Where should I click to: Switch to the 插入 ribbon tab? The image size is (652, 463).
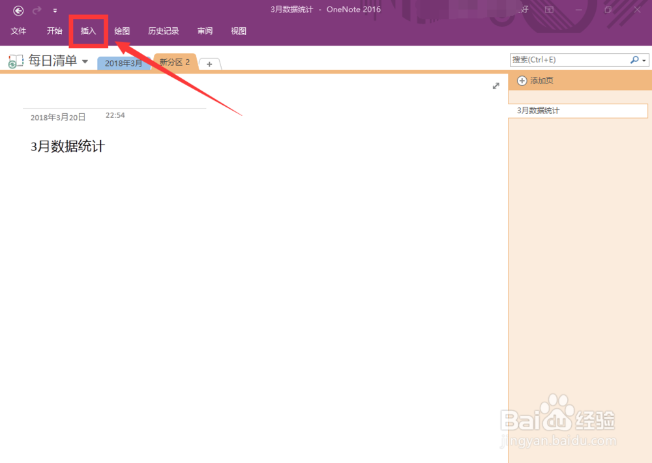click(88, 31)
